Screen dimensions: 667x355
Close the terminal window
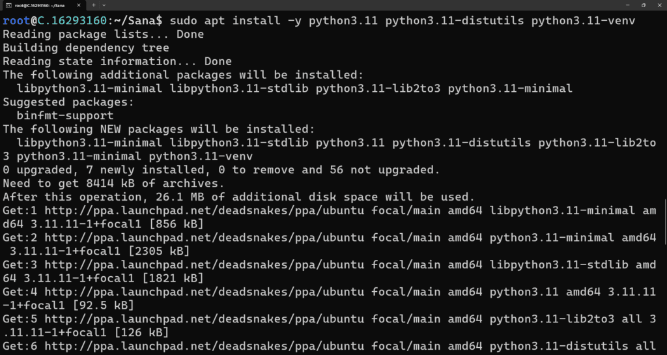coord(659,5)
